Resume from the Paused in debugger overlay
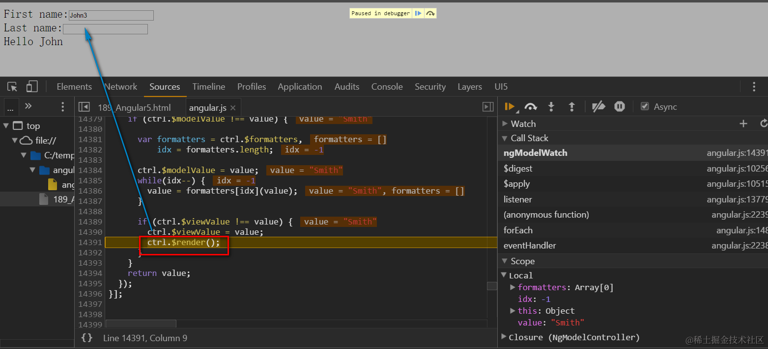Screen dimensions: 768x349 pos(418,13)
